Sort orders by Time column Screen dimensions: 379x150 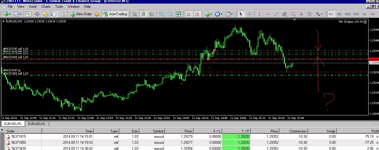pyautogui.click(x=68, y=131)
